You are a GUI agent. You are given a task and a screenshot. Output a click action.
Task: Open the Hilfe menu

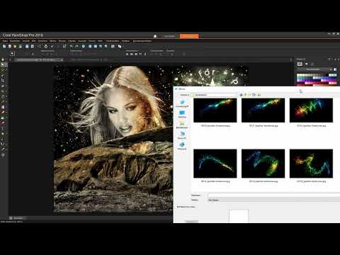click(100, 41)
